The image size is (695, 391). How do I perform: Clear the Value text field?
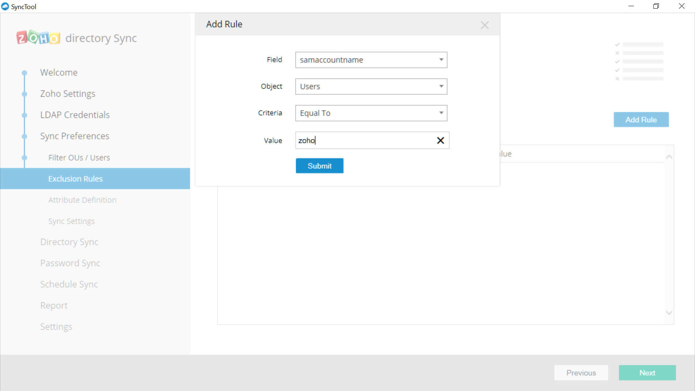440,140
